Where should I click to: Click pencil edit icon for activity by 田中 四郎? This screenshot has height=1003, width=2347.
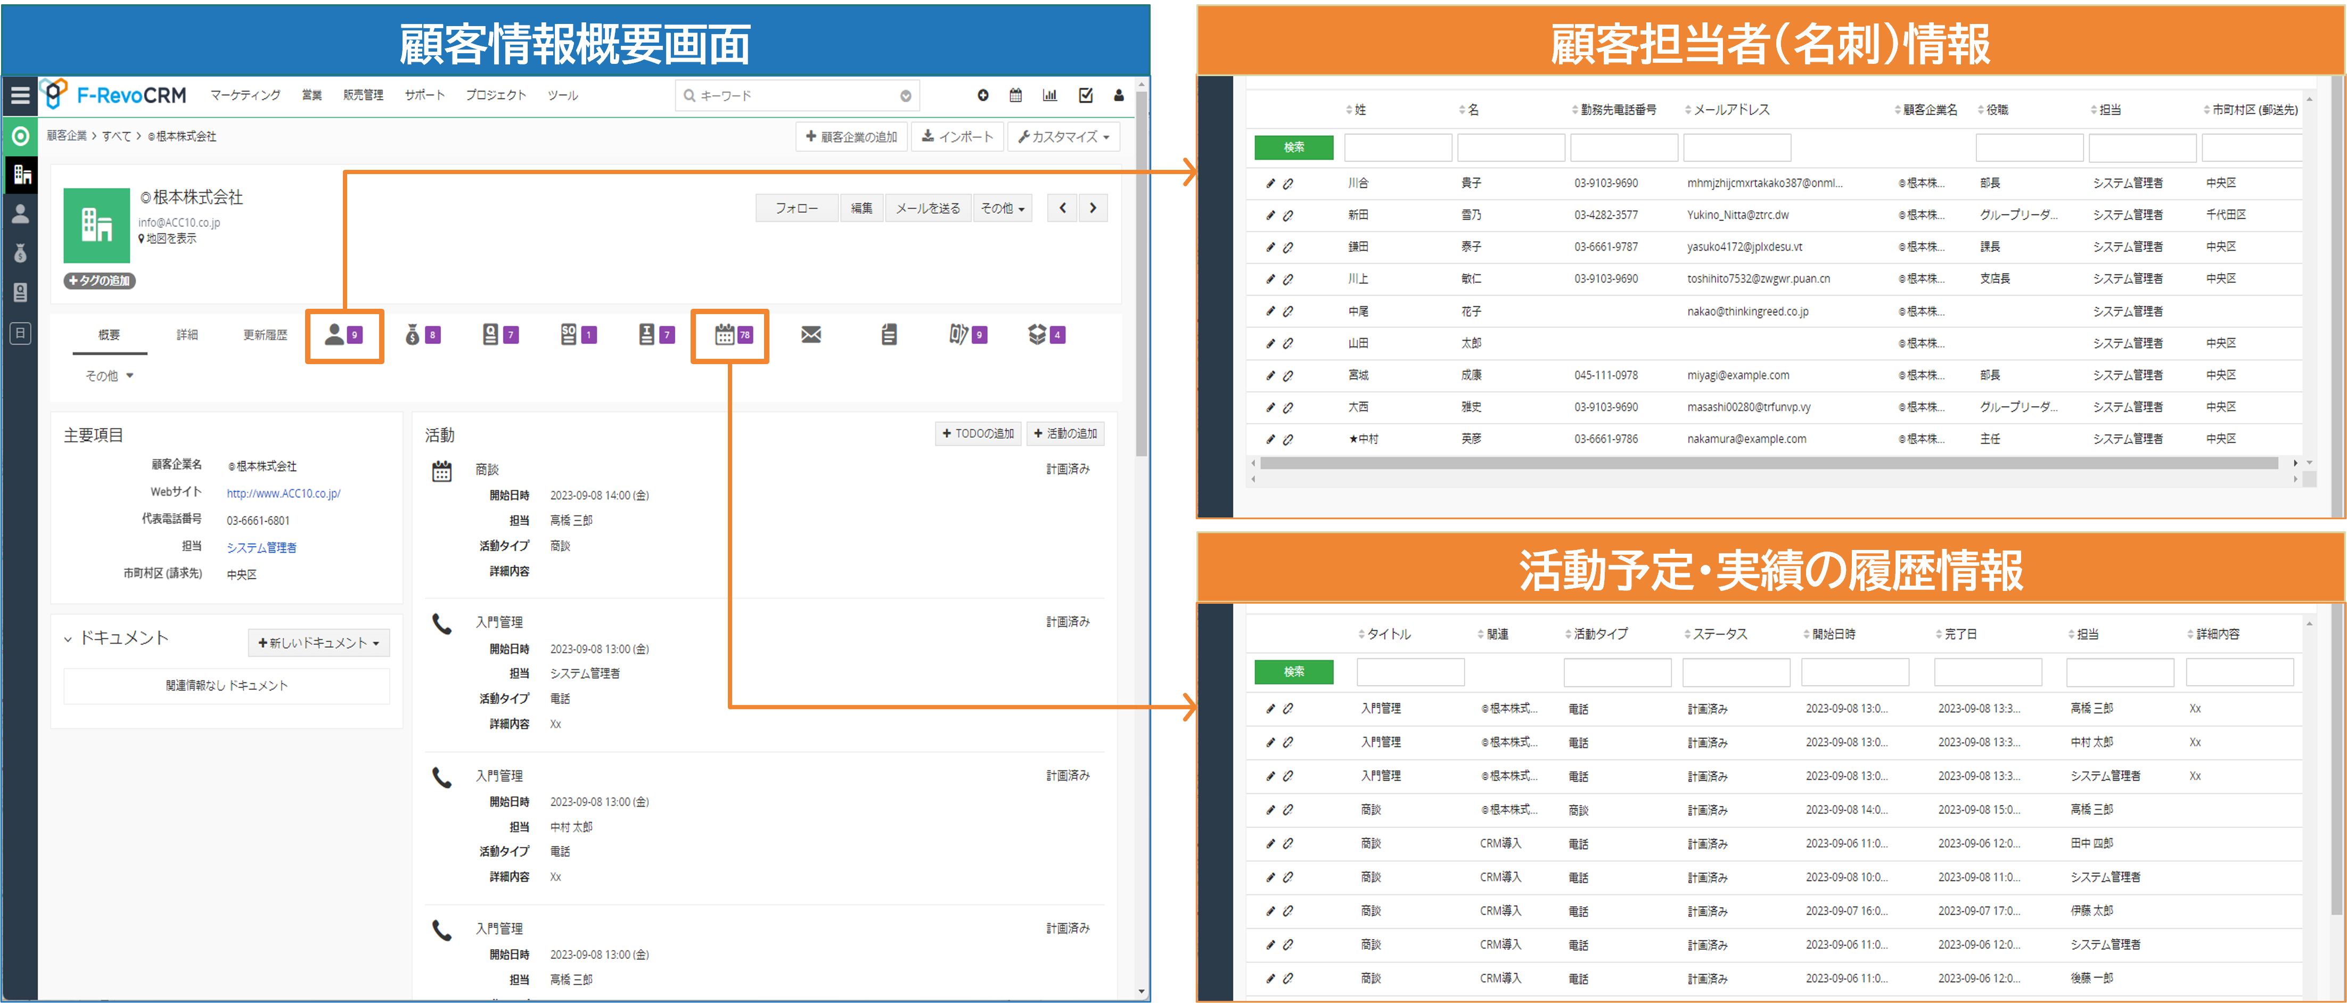coord(1271,844)
